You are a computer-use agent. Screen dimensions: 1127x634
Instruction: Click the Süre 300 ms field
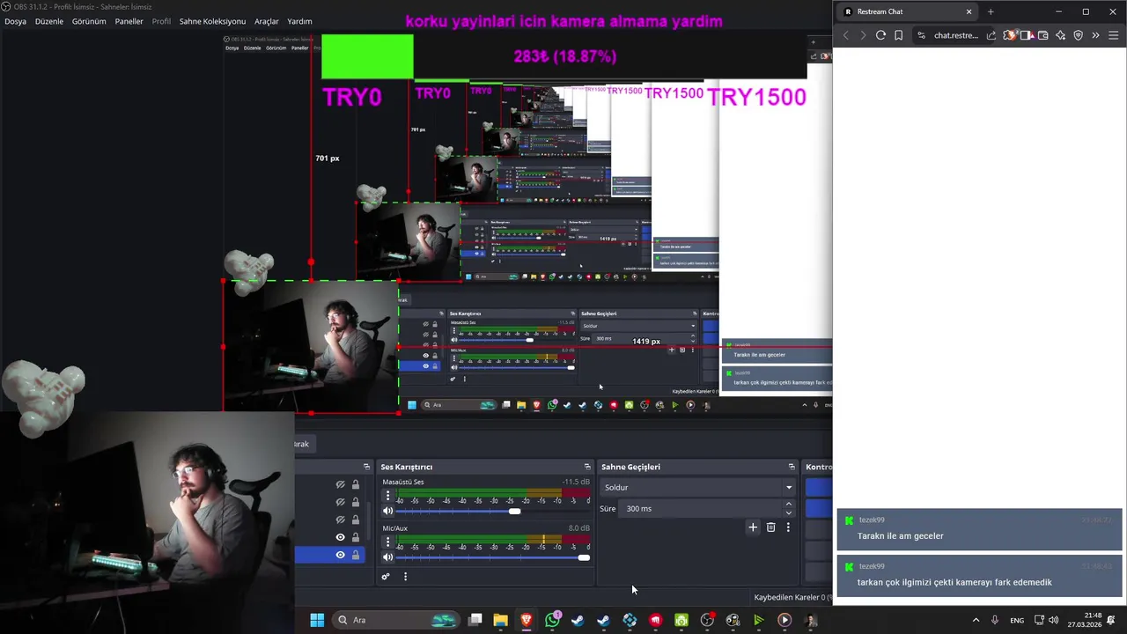point(701,508)
